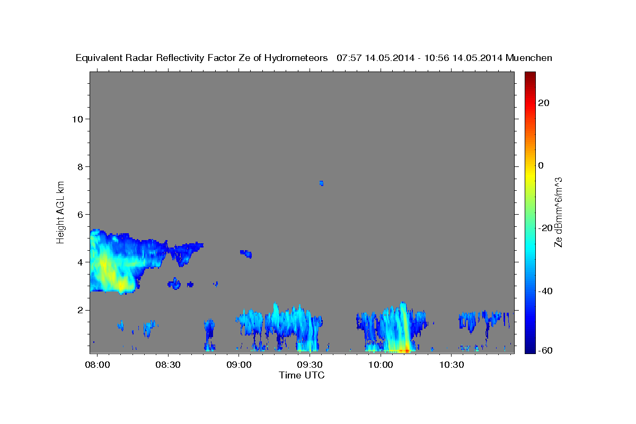Image resolution: width=636 pixels, height=424 pixels.
Task: Click the red high-reflectivity spot near 10:10 at ground
Action: pos(404,350)
